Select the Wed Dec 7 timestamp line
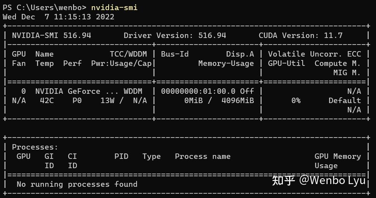 pyautogui.click(x=58, y=17)
